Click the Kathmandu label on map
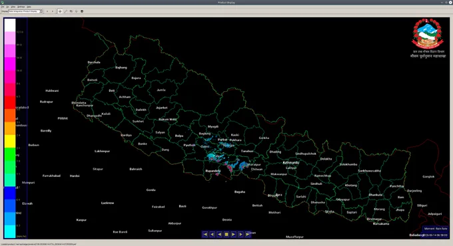 click(x=291, y=163)
